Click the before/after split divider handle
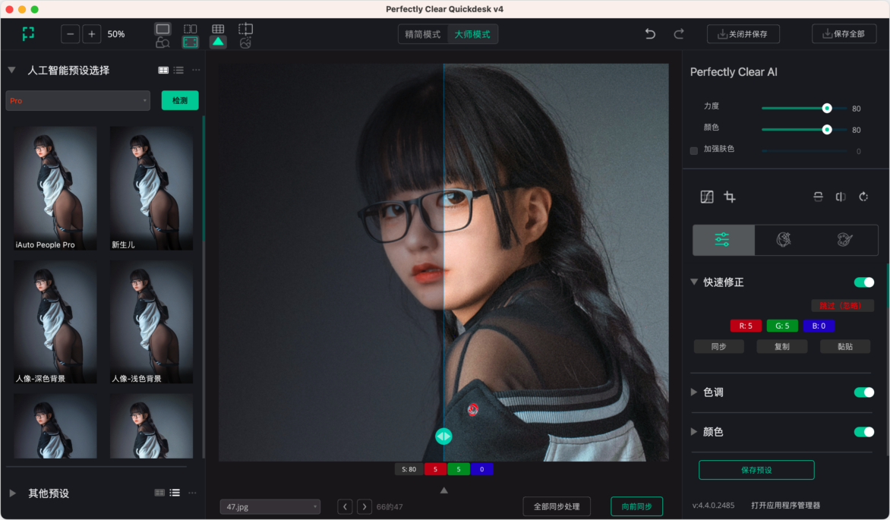The height and width of the screenshot is (520, 890). coord(444,436)
